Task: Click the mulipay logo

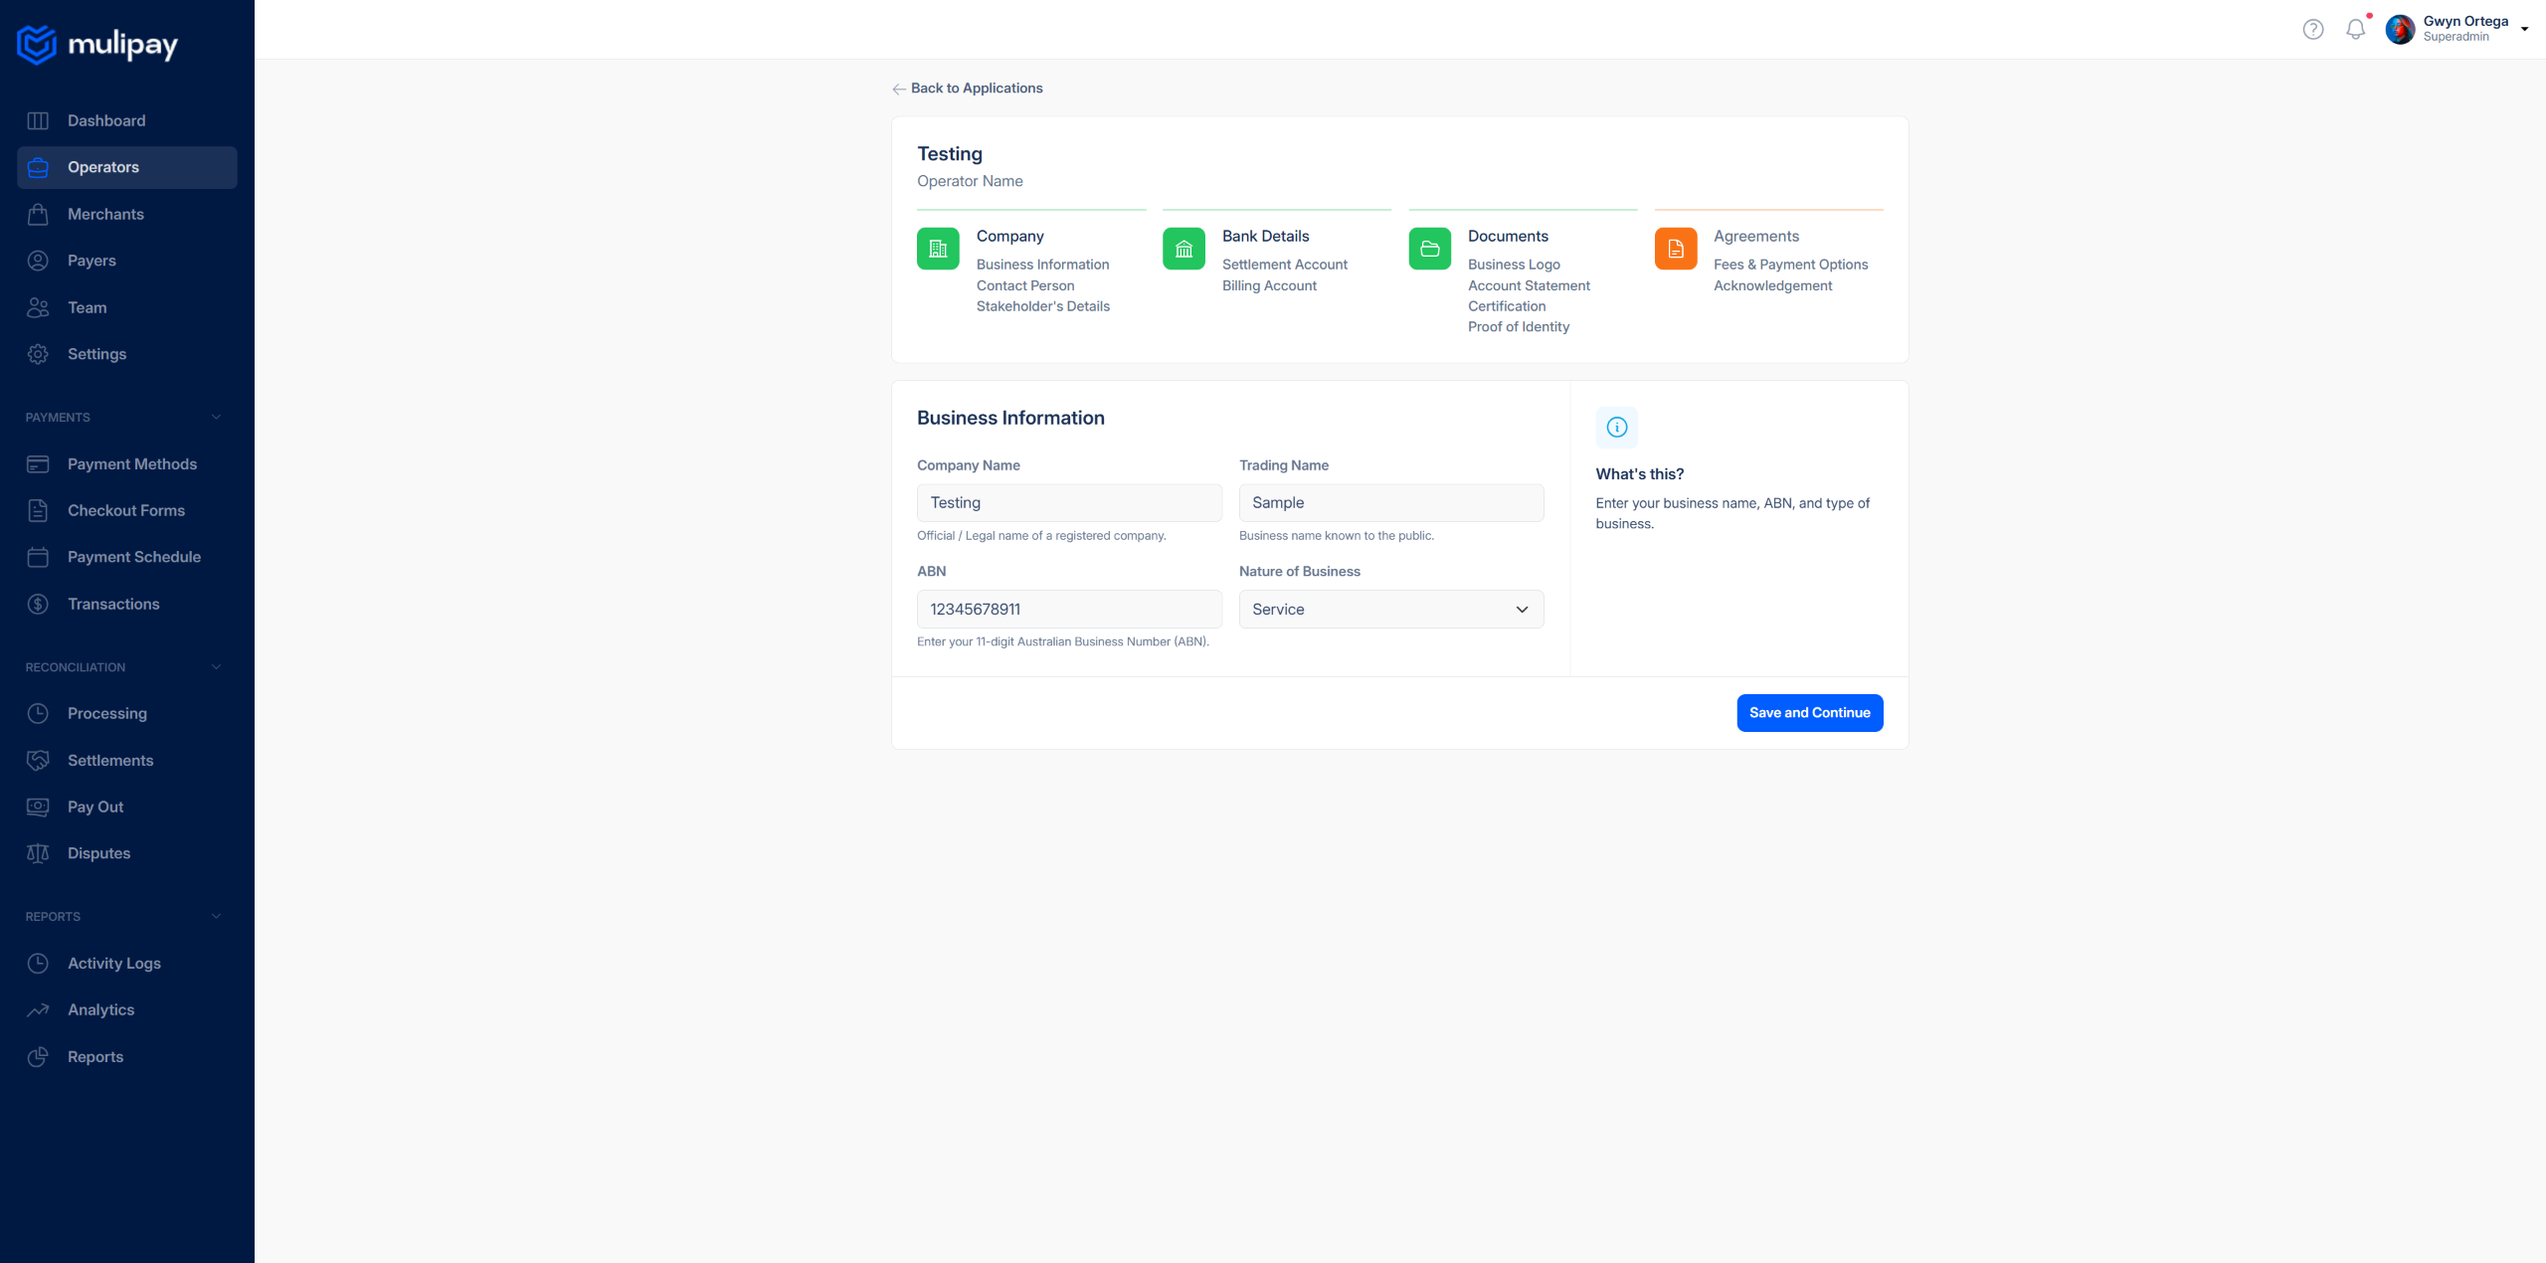Action: (97, 44)
